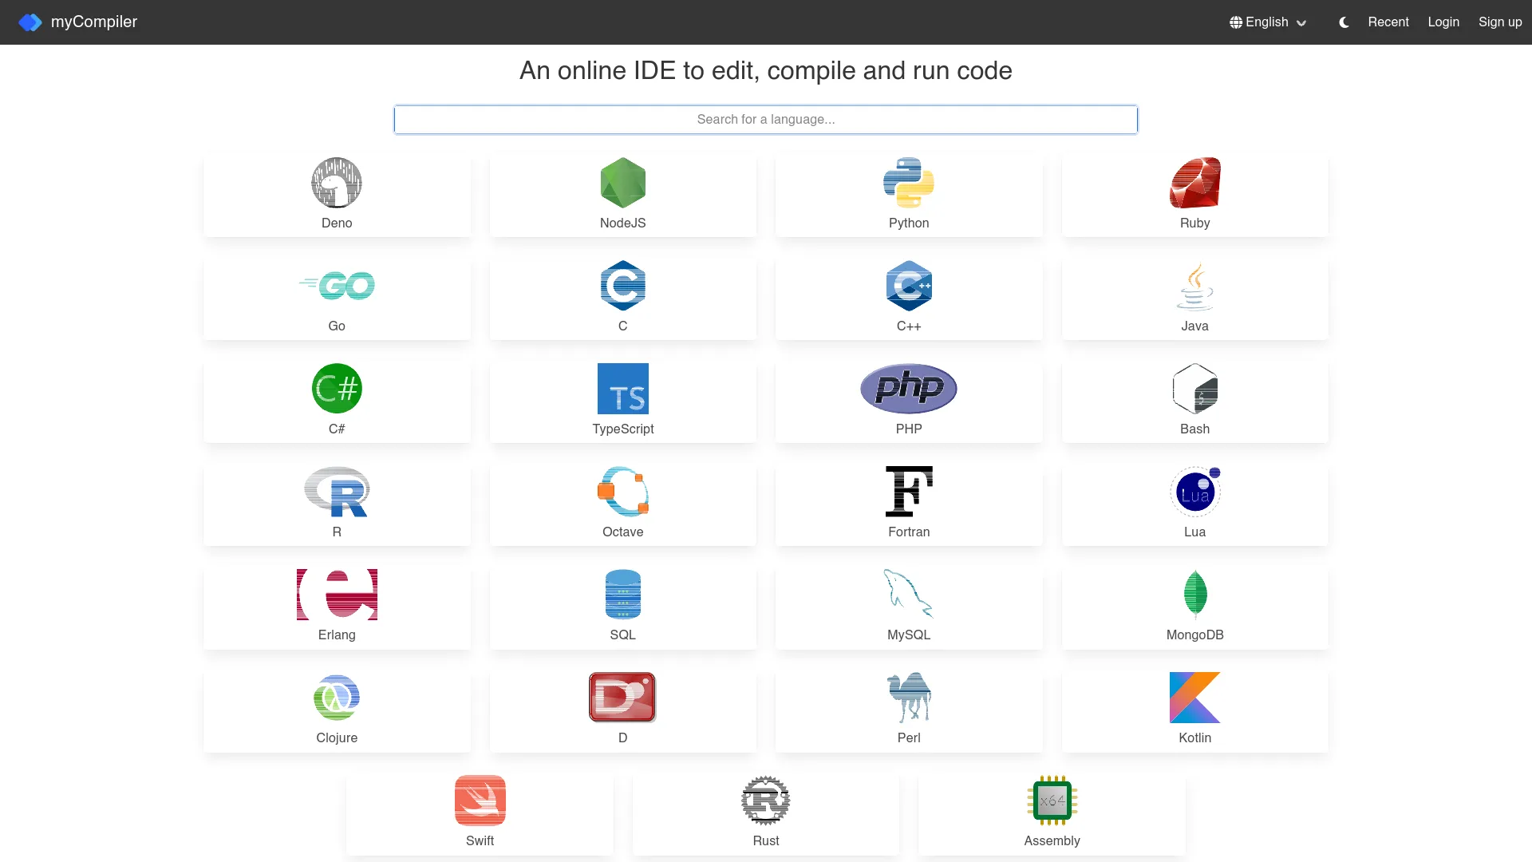Click the Python label text
The width and height of the screenshot is (1532, 862).
pos(909,223)
